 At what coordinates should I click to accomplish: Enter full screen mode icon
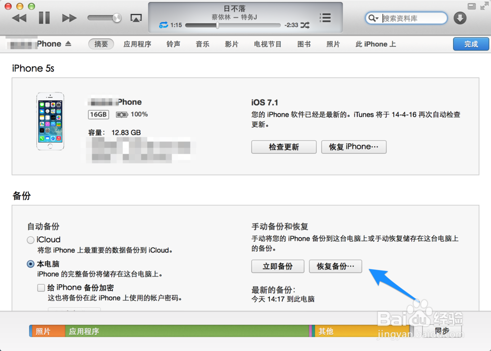484,6
